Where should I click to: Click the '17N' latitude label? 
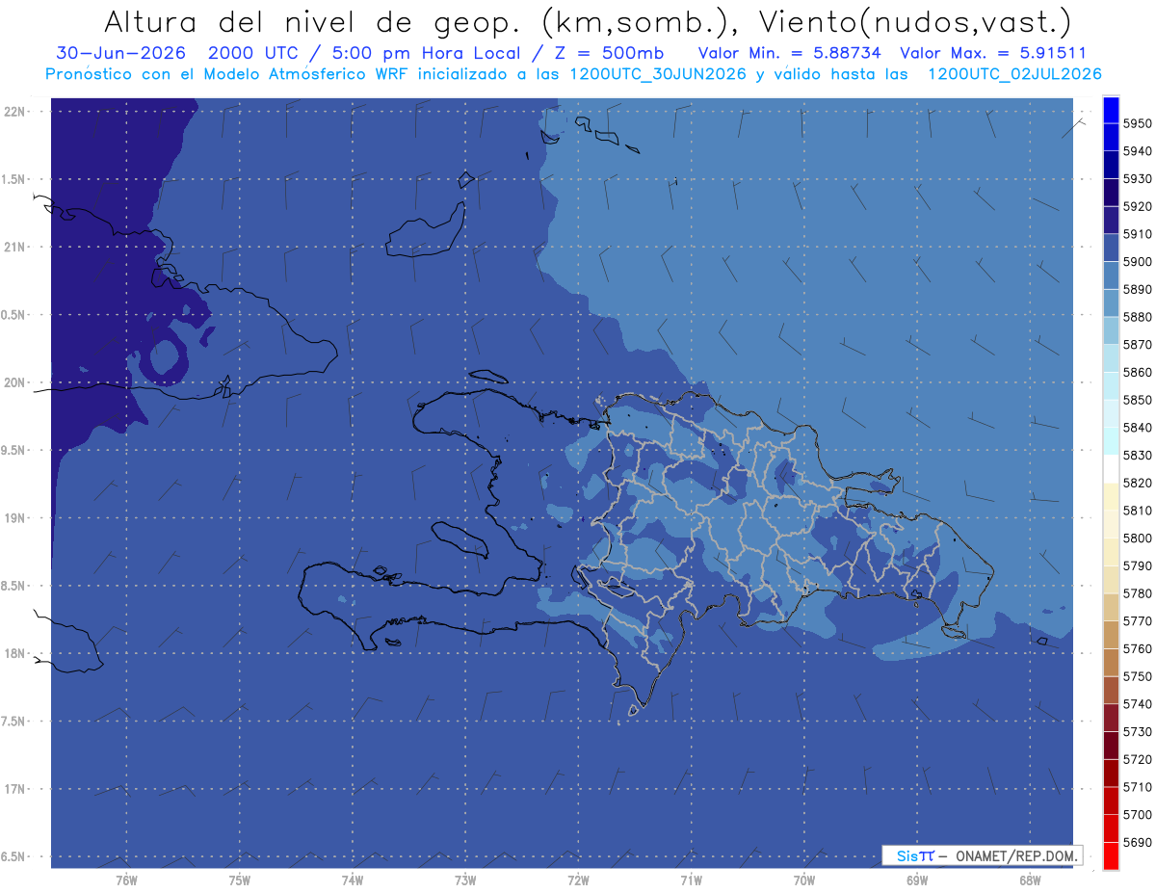tap(15, 789)
